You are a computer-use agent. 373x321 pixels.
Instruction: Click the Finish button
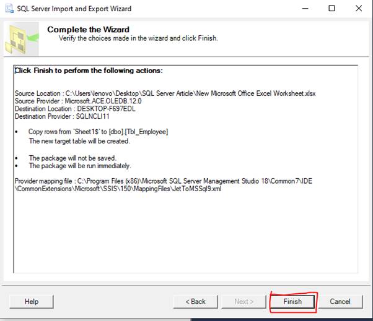click(x=292, y=302)
